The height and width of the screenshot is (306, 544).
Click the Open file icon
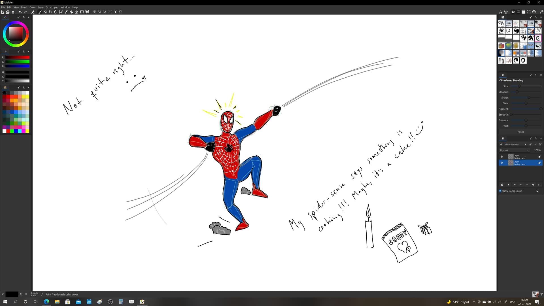8,12
